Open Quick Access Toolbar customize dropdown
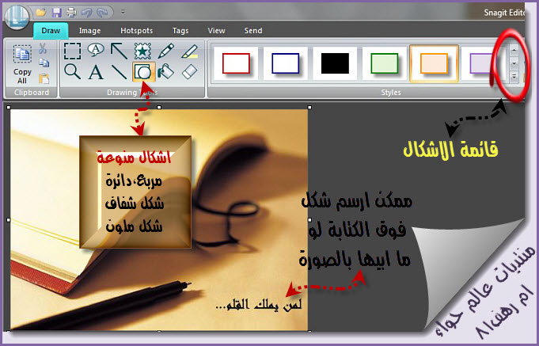Image resolution: width=539 pixels, height=346 pixels. click(123, 13)
